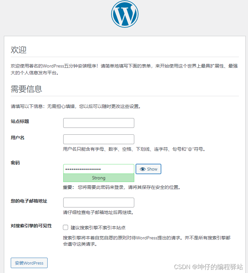
Task: Click the 站点标题 label
Action: tap(20, 121)
